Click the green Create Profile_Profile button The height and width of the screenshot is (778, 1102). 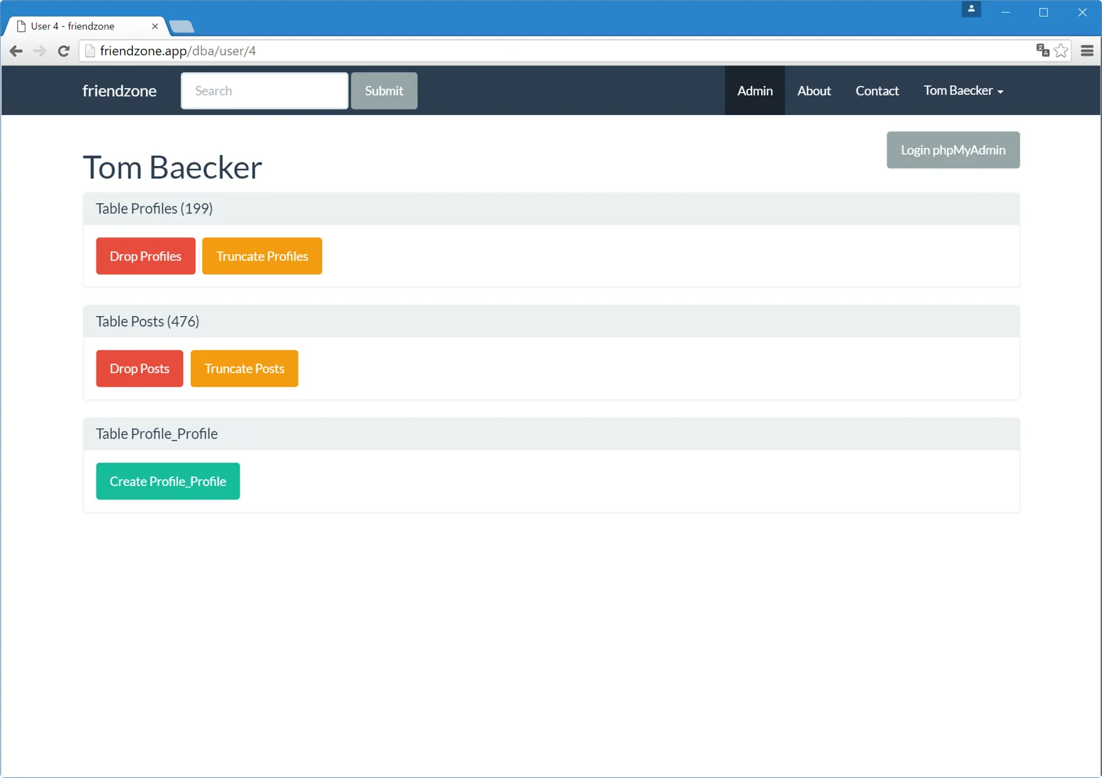coord(168,481)
